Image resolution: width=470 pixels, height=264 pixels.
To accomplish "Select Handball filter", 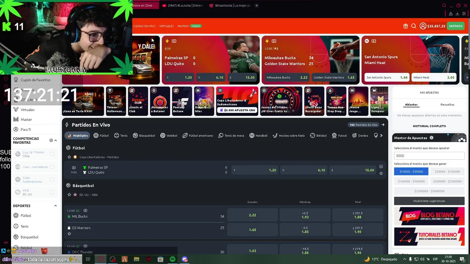I will [258, 135].
